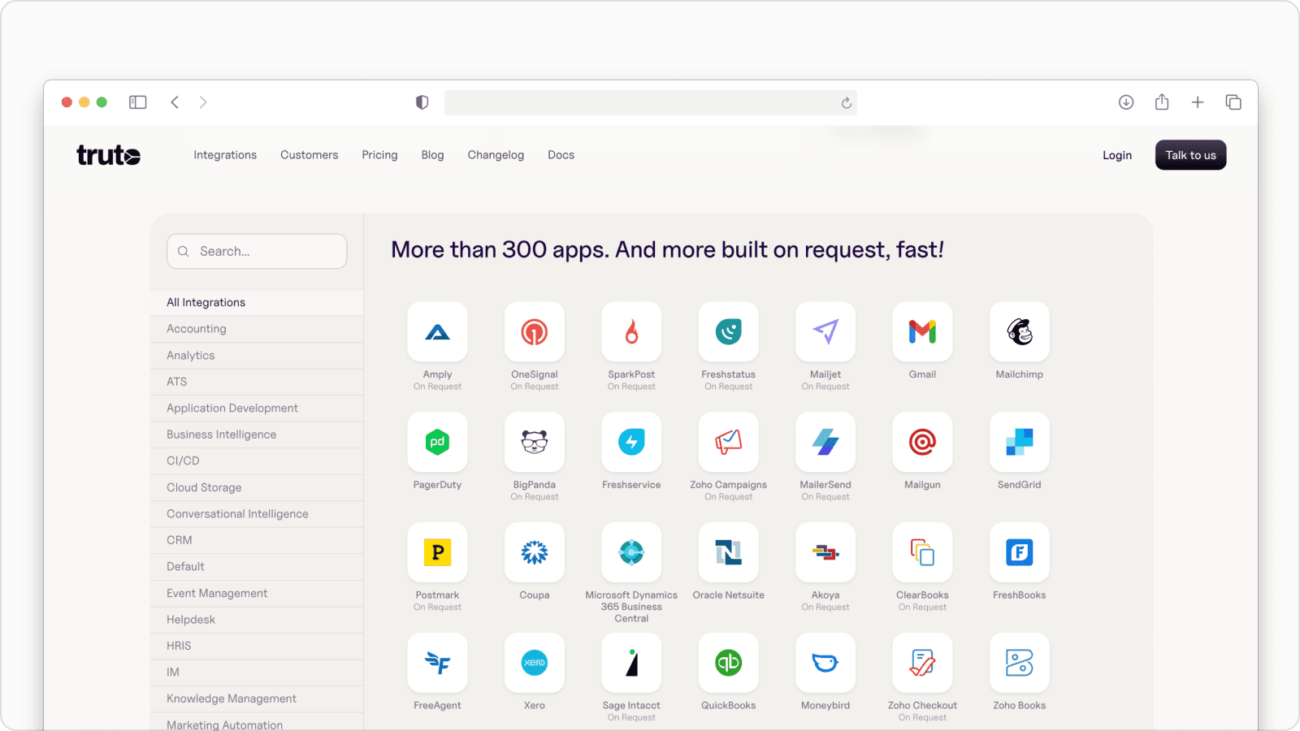Select the Sage Intacct icon
The image size is (1300, 731).
(x=631, y=663)
